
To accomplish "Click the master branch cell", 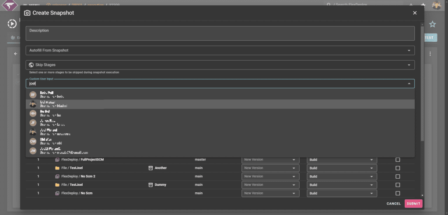I will (200, 160).
